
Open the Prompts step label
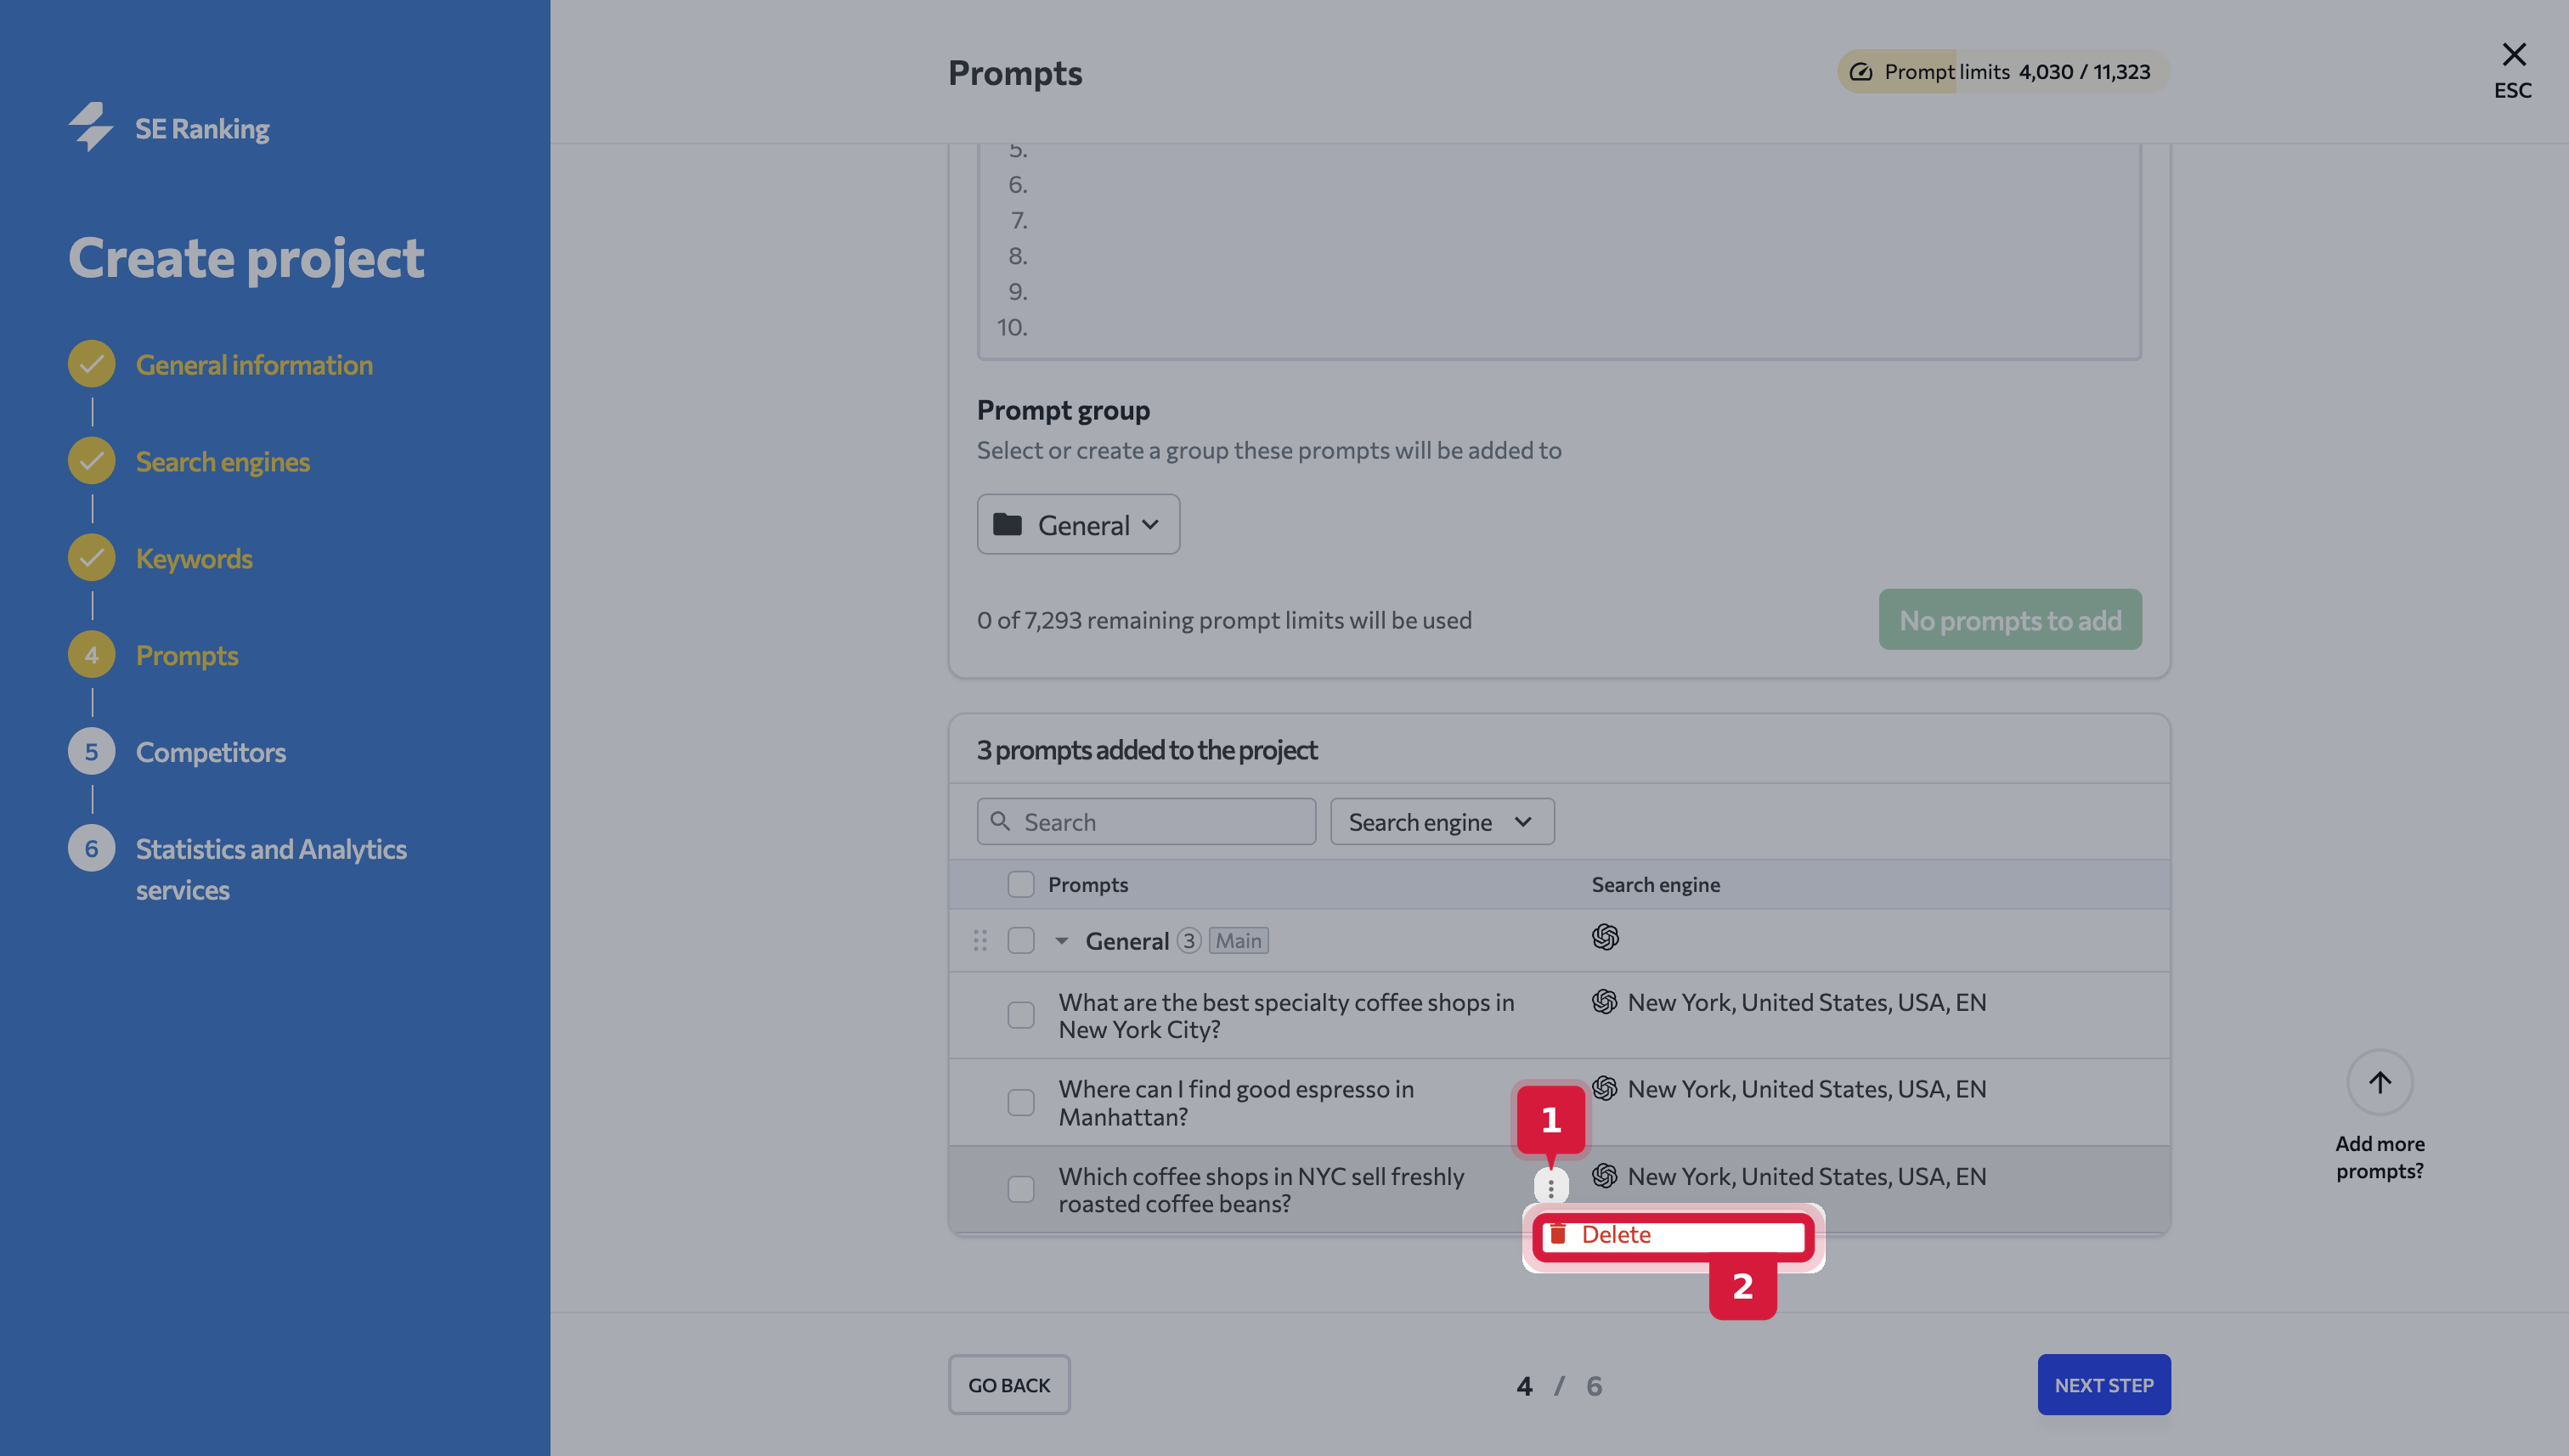pyautogui.click(x=187, y=656)
